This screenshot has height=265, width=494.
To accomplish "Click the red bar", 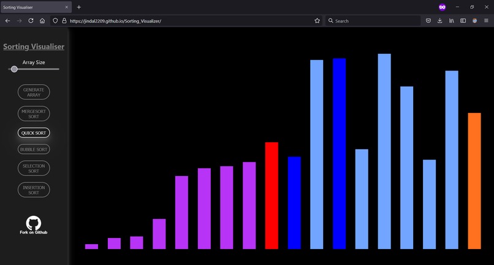I will [272, 196].
